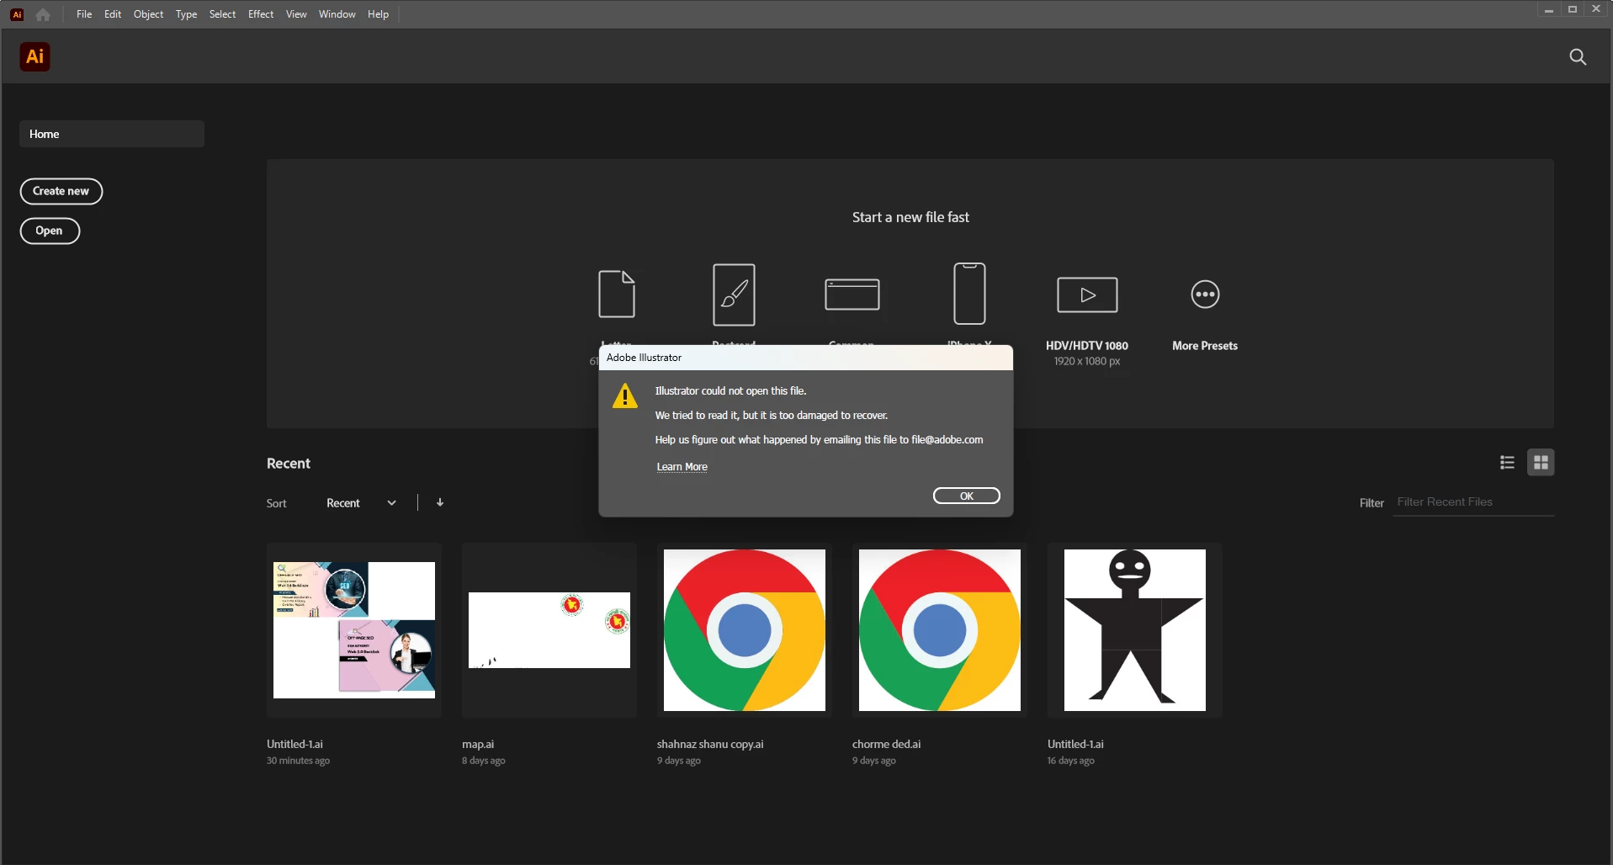
Task: Follow the Learn More link
Action: click(682, 467)
